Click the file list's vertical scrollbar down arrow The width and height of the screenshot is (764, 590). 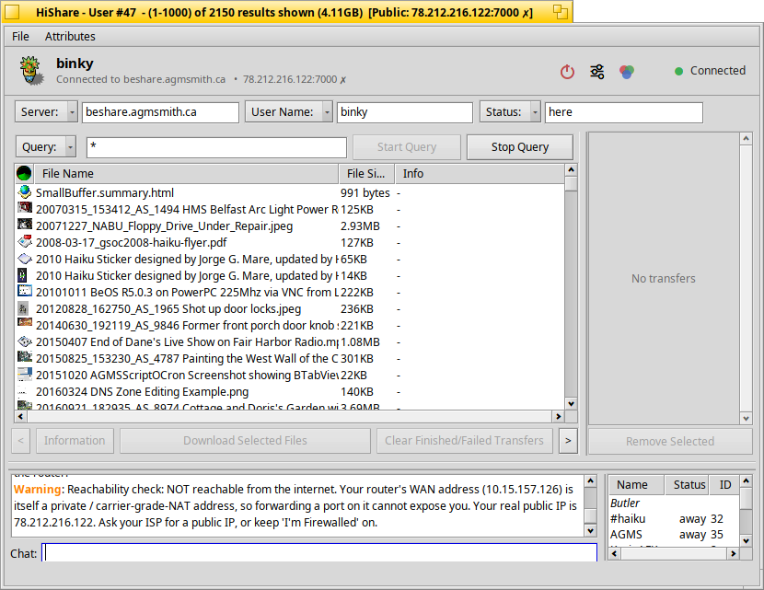point(571,404)
